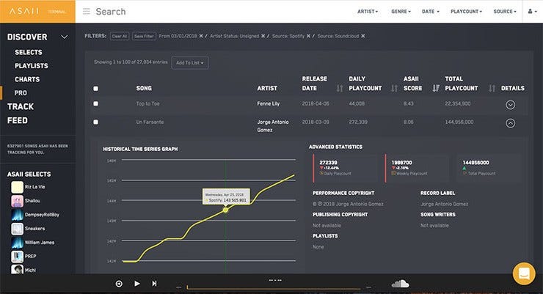Click Riz La Vie name in ASAII Selects
This screenshot has width=543, height=294.
(x=35, y=187)
